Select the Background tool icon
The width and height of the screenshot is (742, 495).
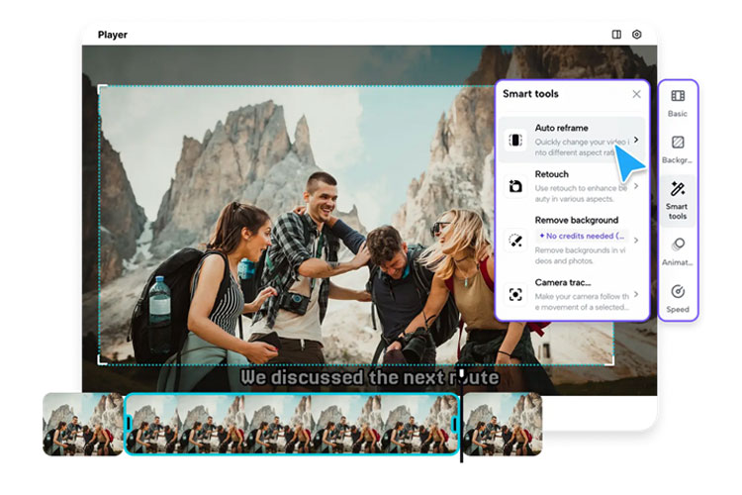(678, 143)
